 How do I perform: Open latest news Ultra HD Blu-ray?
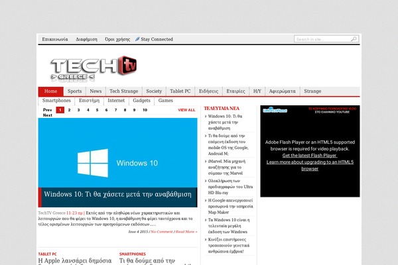[x=230, y=187]
